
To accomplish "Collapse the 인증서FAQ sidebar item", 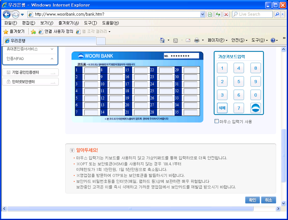I will click(30, 59).
